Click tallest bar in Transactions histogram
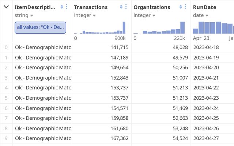Viewport: 234px width, 146px height. pos(124,28)
